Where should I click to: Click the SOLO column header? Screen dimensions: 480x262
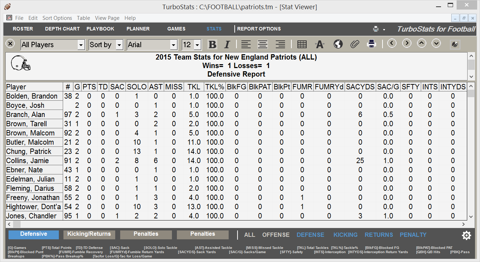click(x=136, y=87)
